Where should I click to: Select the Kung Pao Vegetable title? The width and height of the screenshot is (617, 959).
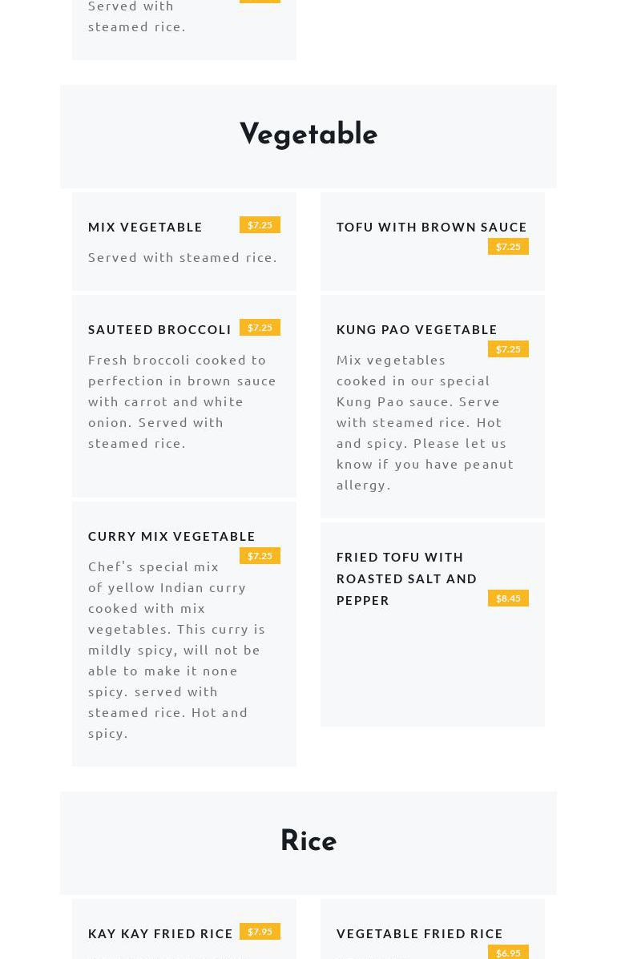pyautogui.click(x=417, y=329)
